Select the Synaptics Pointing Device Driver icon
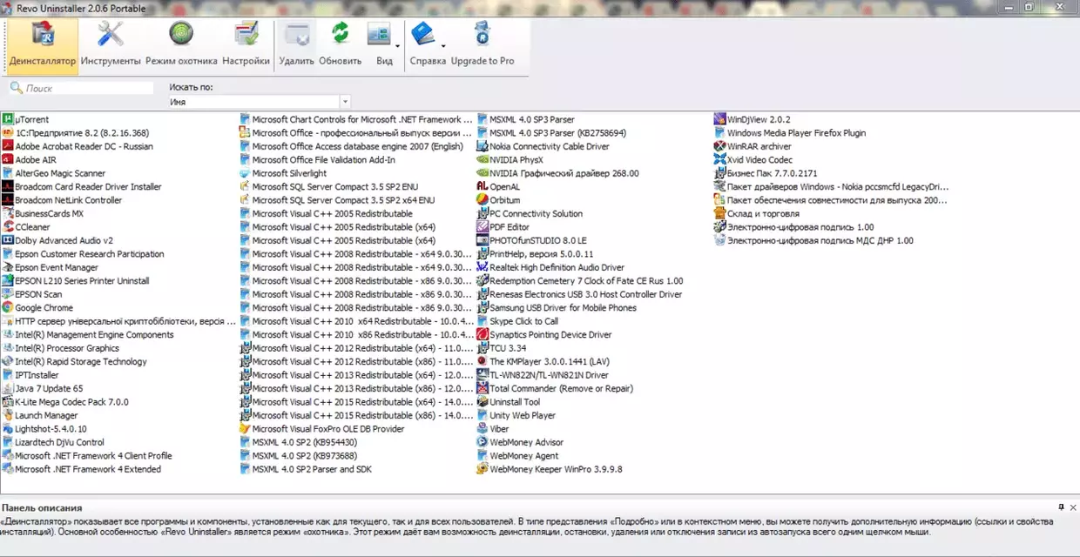Screen dimensions: 1080x557 [483, 334]
